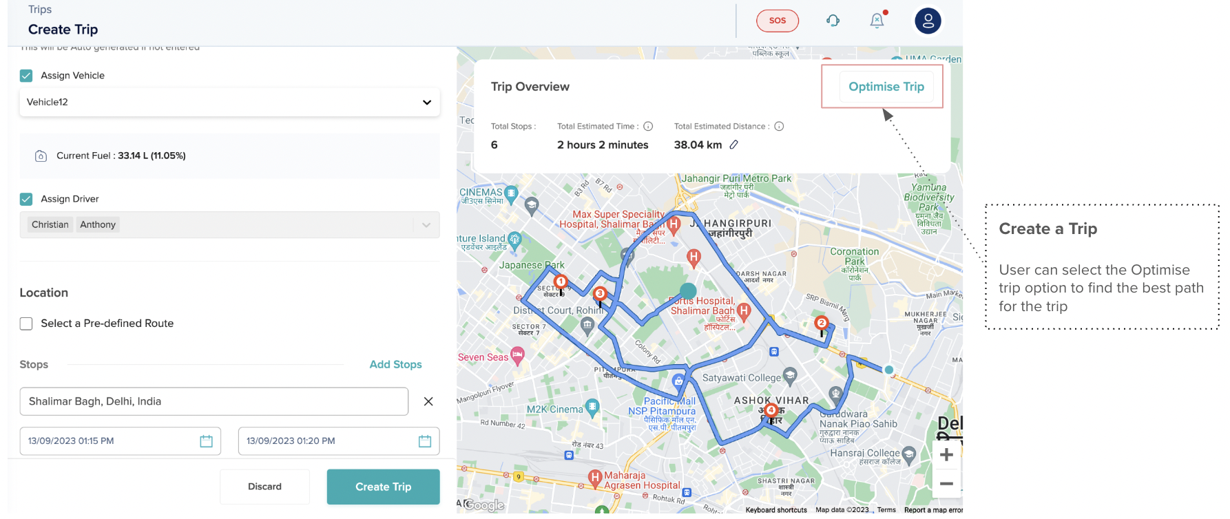This screenshot has height=519, width=1230.
Task: Click Optimise Trip button
Action: (886, 87)
